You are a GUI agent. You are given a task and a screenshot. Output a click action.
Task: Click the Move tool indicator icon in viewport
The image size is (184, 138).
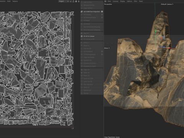109,48
